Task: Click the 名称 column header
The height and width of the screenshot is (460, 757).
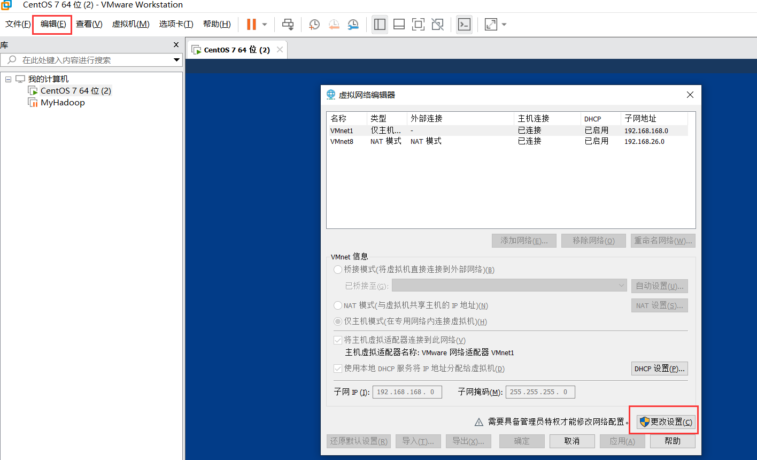Action: coord(347,119)
